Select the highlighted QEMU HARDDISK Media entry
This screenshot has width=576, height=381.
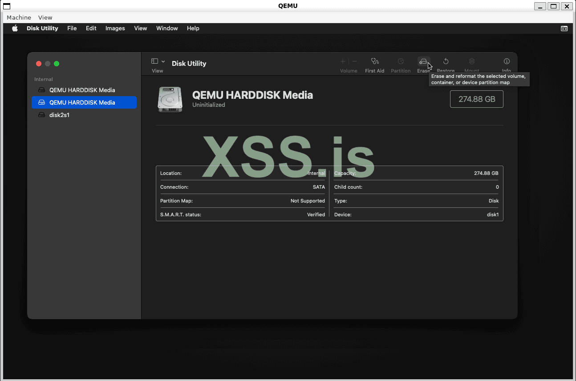click(82, 102)
